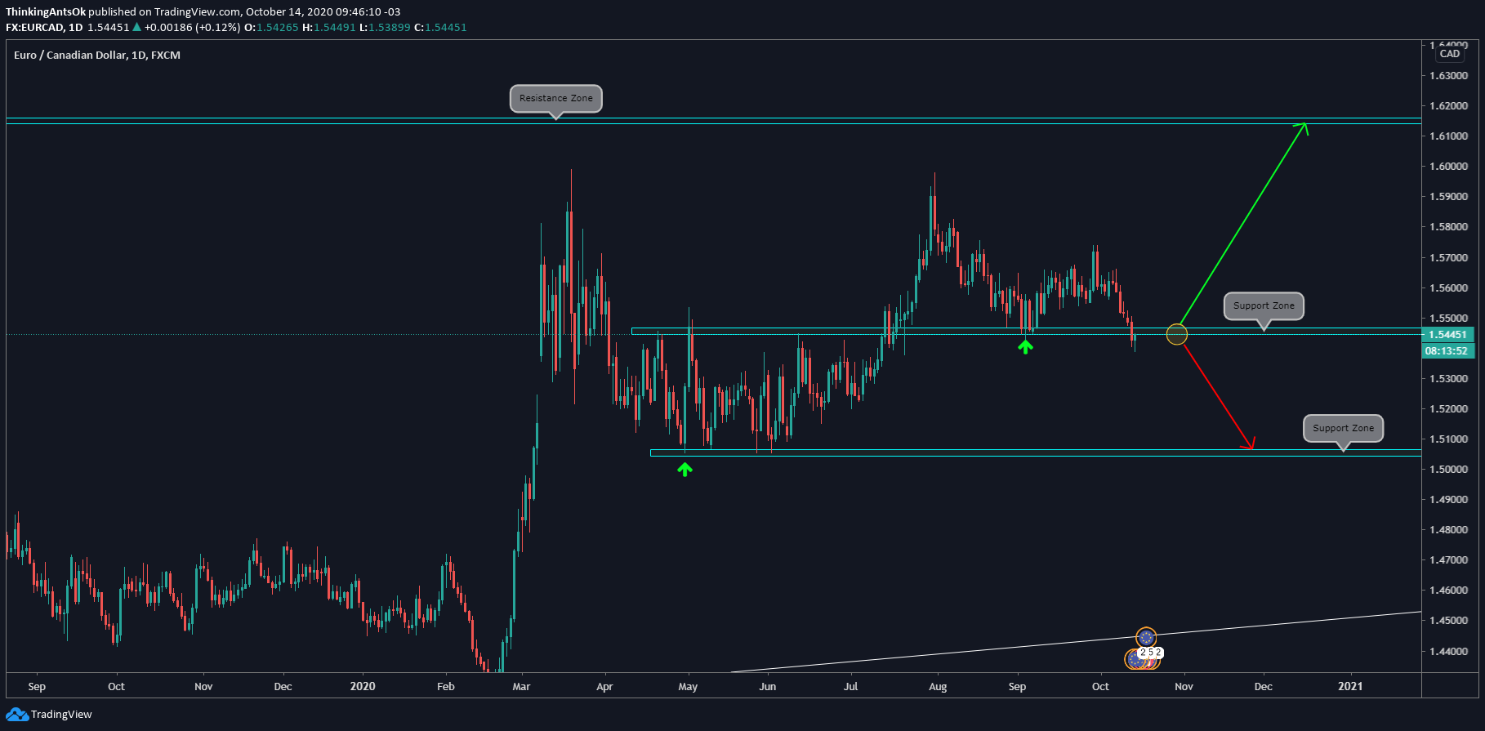Click the 1.62000 price axis label
The image size is (1485, 731).
point(1449,106)
